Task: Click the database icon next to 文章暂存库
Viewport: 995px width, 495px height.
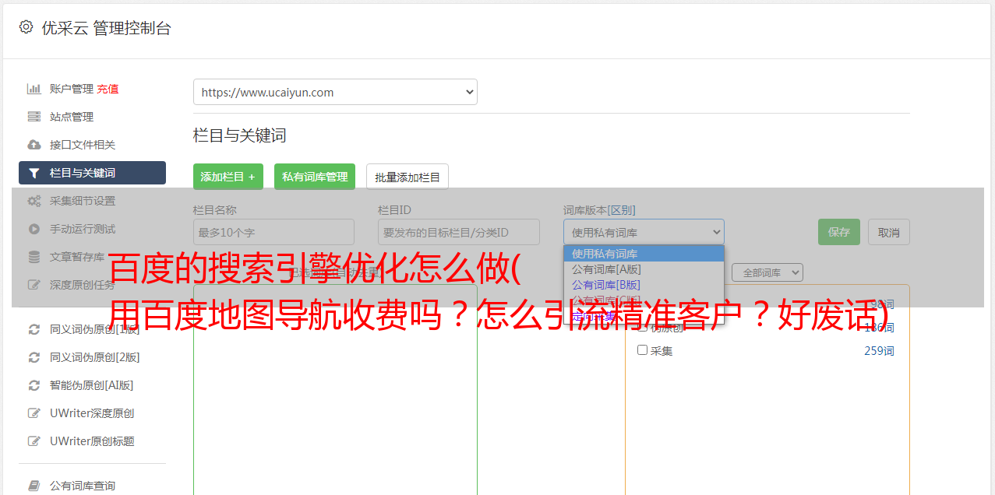Action: click(x=34, y=257)
